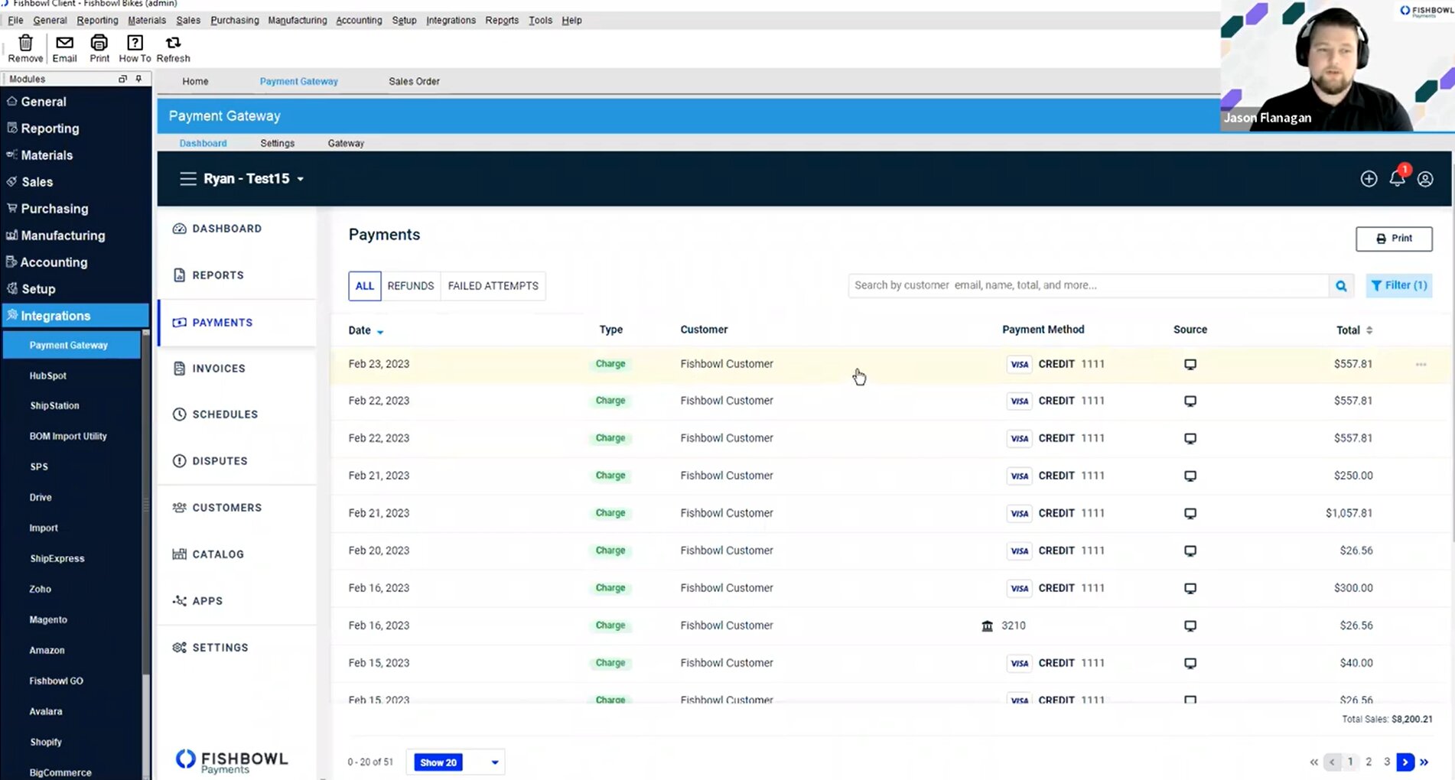Switch to the Failed Attempts tab
This screenshot has width=1455, height=780.
click(x=493, y=286)
